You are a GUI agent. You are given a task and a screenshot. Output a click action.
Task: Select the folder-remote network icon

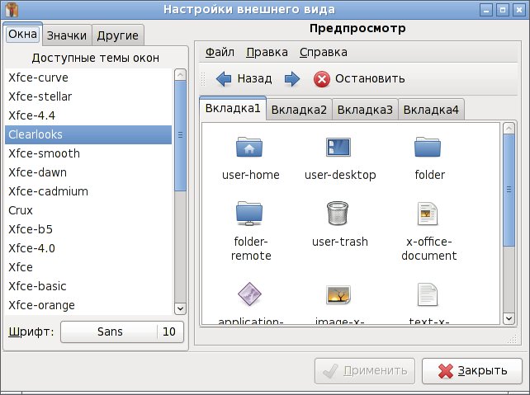pyautogui.click(x=249, y=214)
